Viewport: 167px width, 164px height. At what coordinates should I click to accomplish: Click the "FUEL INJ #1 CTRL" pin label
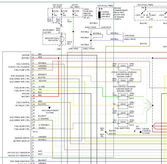tap(22, 91)
